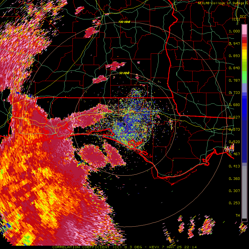Pick the pink top segment of color scale
Image resolution: width=249 pixels, height=249 pixels.
(244, 29)
